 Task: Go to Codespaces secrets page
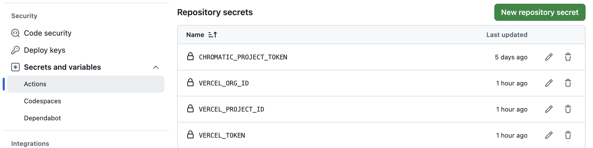click(x=43, y=101)
